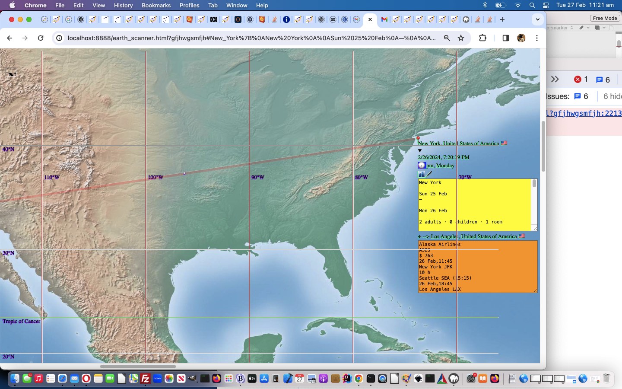622x389 pixels.
Task: Open the App Store from the Dock
Action: click(x=263, y=379)
